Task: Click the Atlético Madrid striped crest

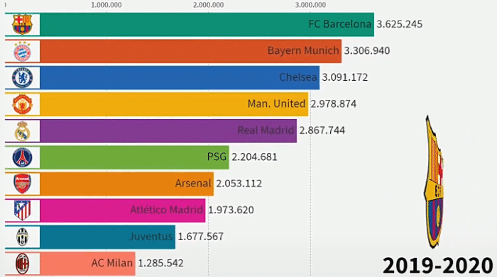Action: pyautogui.click(x=22, y=210)
